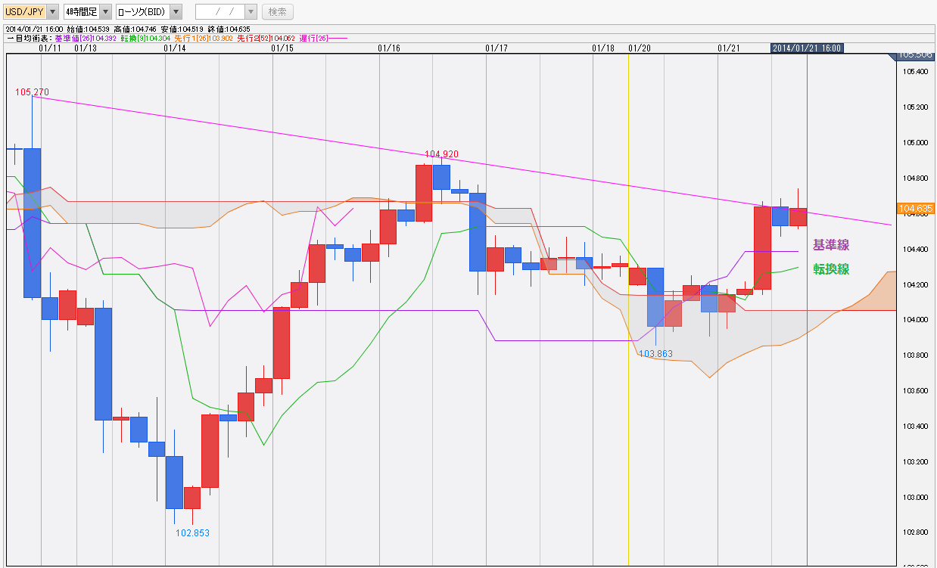The image size is (937, 568).
Task: Click the 基準値[26] indicator legend value
Action: (86, 37)
